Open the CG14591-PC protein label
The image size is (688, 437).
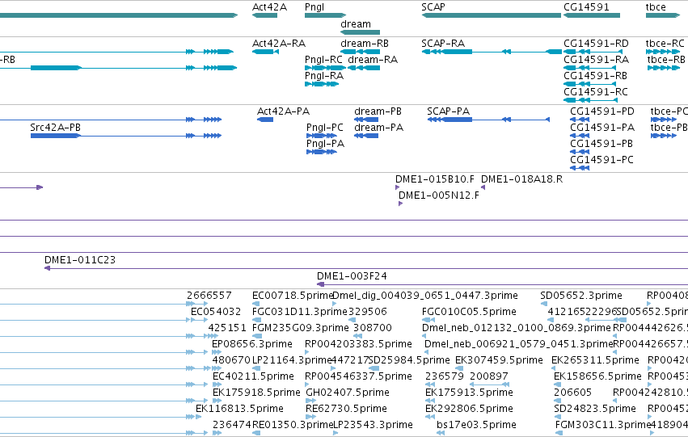click(602, 160)
